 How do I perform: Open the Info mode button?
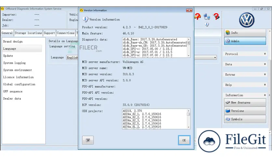[245, 33]
